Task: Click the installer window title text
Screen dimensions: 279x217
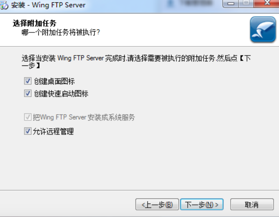Action: (x=48, y=5)
